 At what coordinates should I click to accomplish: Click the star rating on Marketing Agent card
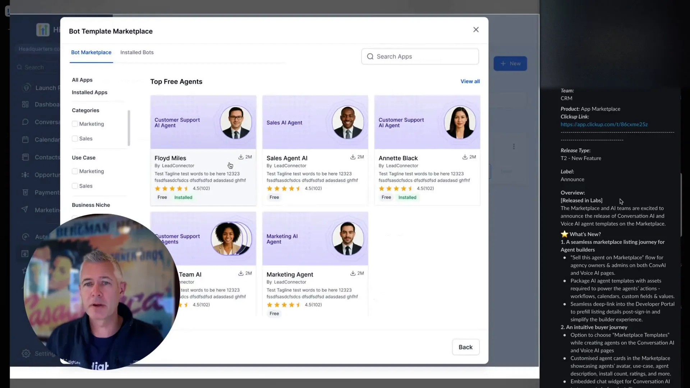click(x=284, y=305)
